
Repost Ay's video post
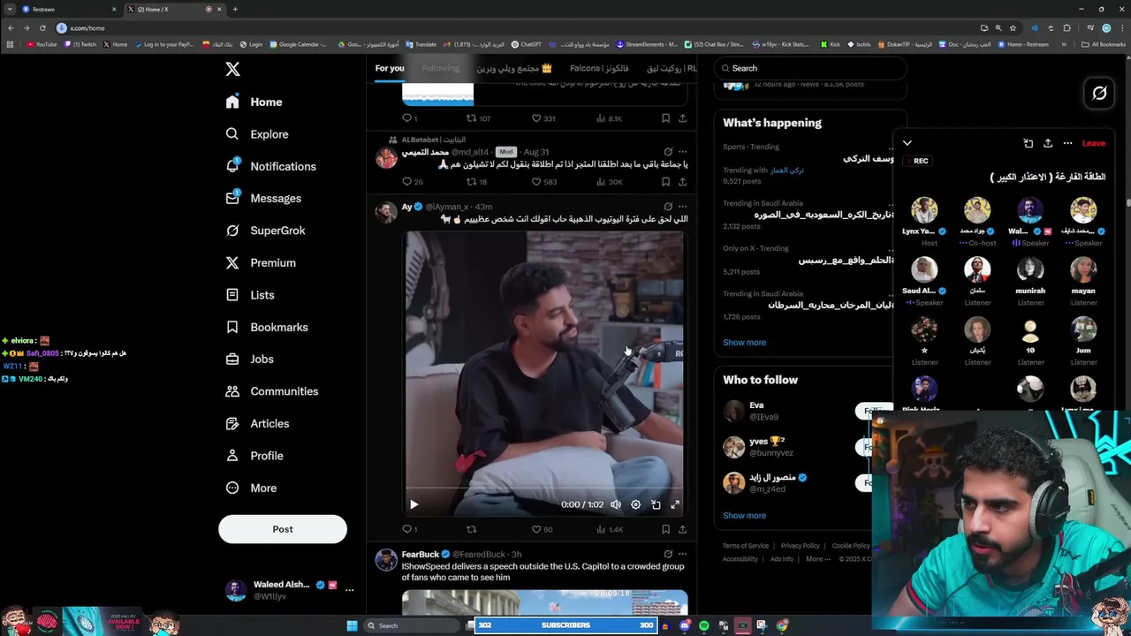pos(471,529)
